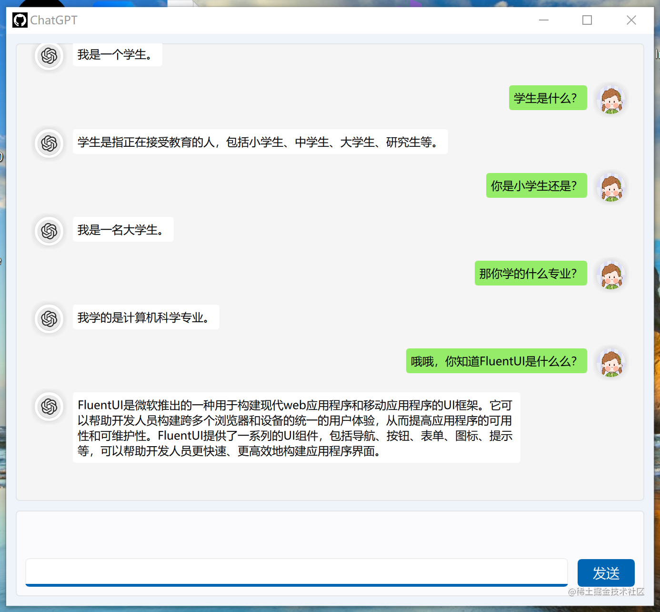
Task: Click the user avatar next to the FluentUI question
Action: 611,363
